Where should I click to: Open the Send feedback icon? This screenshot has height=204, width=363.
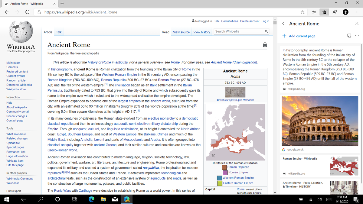(x=335, y=12)
